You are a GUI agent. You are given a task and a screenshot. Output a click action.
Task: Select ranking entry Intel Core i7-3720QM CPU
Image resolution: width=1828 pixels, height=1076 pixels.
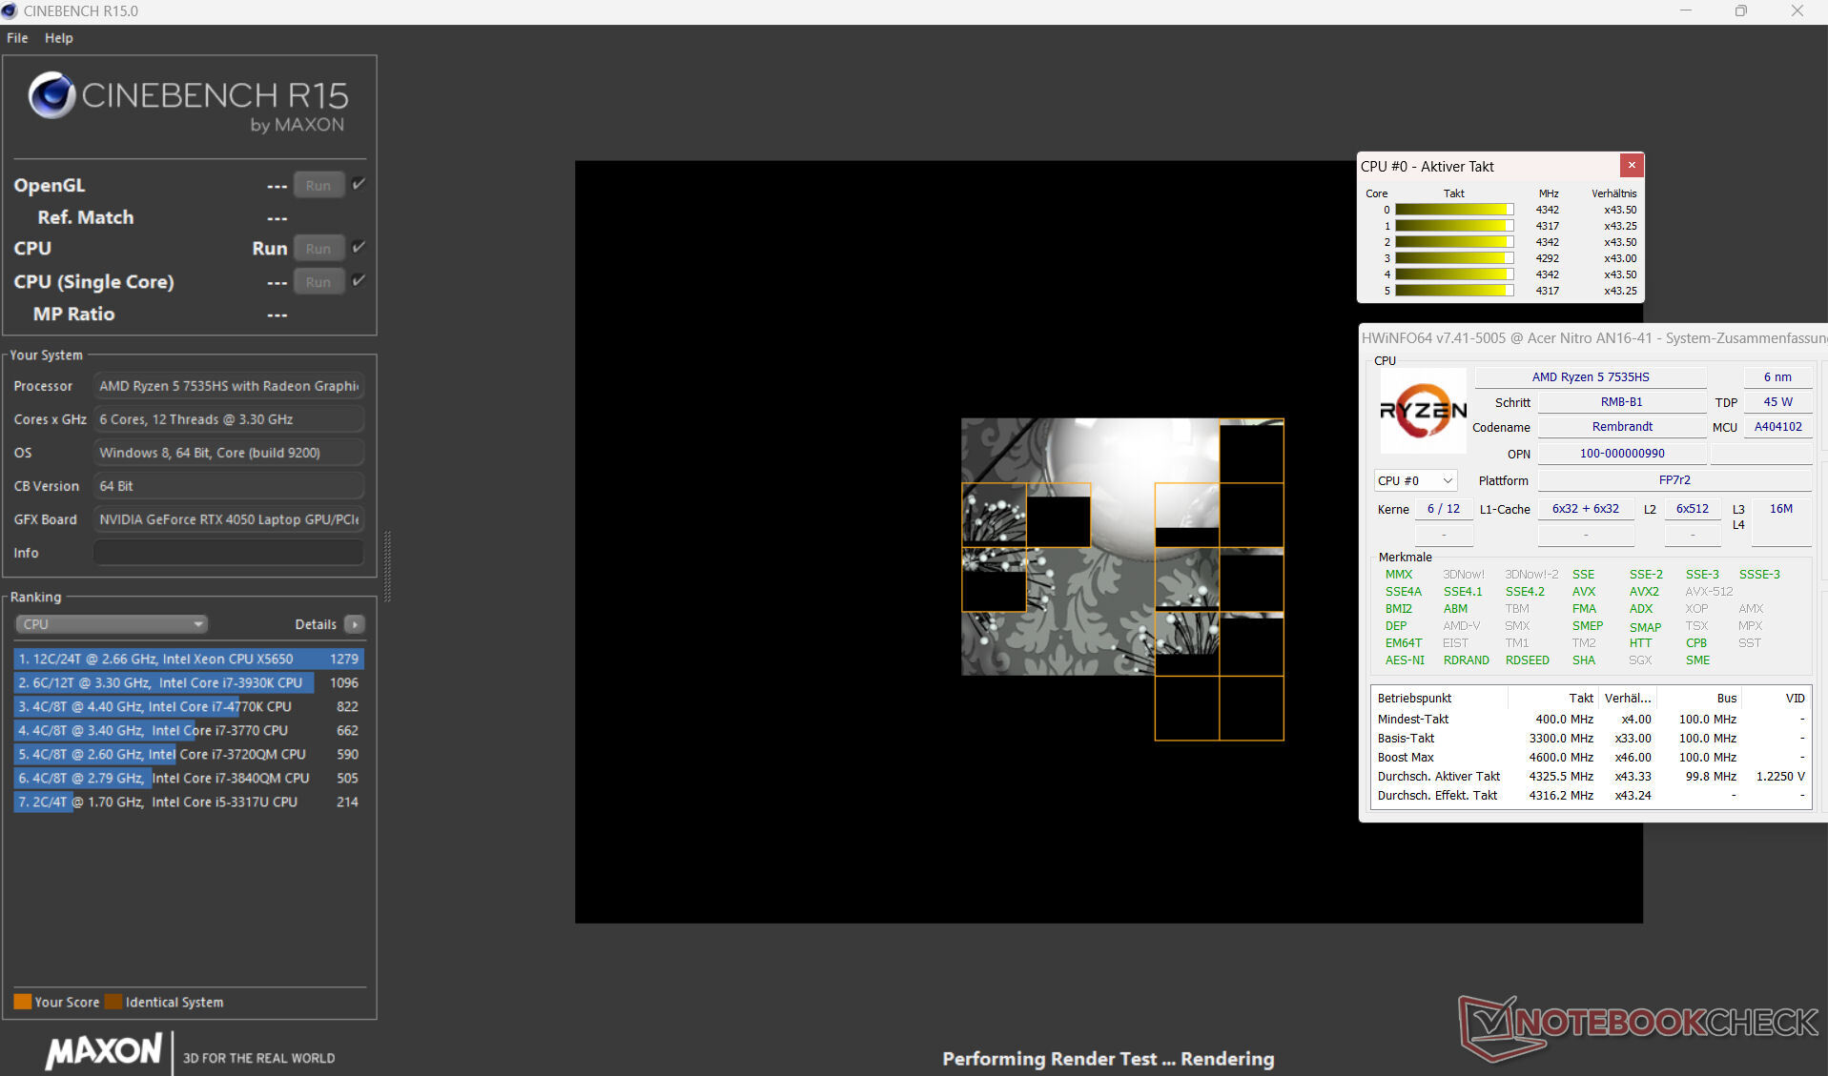coord(188,754)
